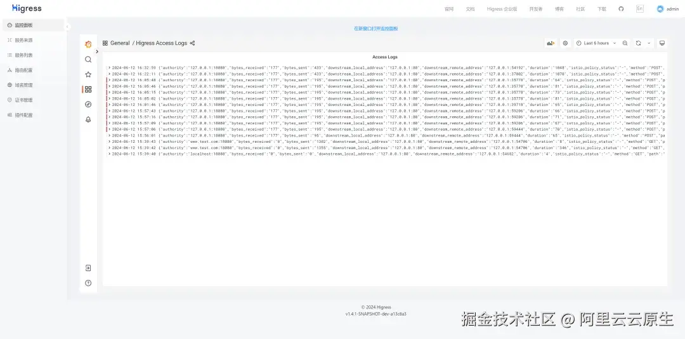Open the 社区 link in top bar
The height and width of the screenshot is (339, 685).
click(580, 9)
